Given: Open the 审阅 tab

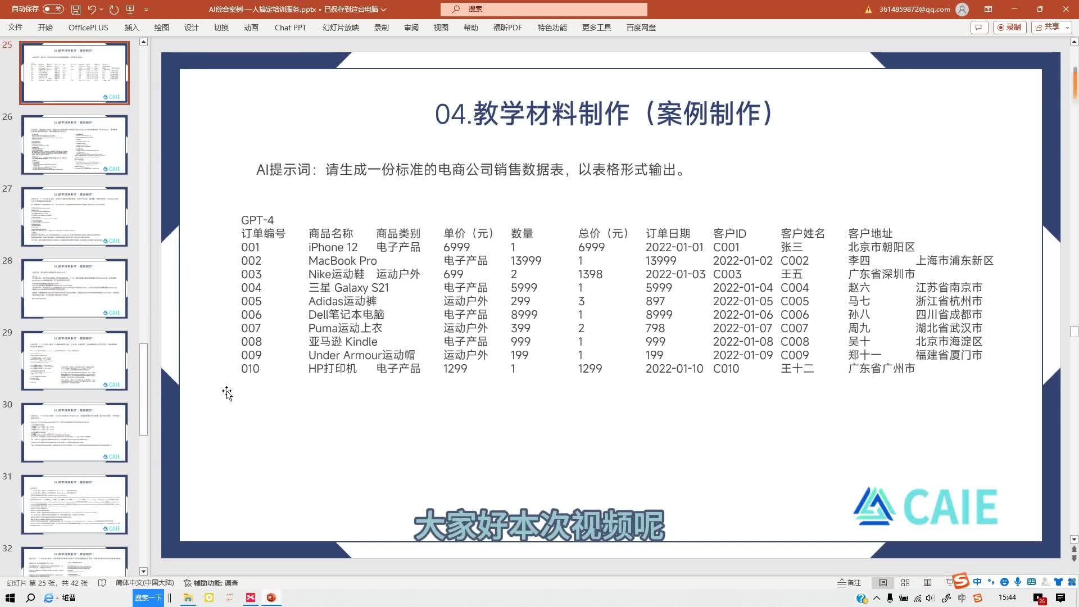Looking at the screenshot, I should coord(411,28).
